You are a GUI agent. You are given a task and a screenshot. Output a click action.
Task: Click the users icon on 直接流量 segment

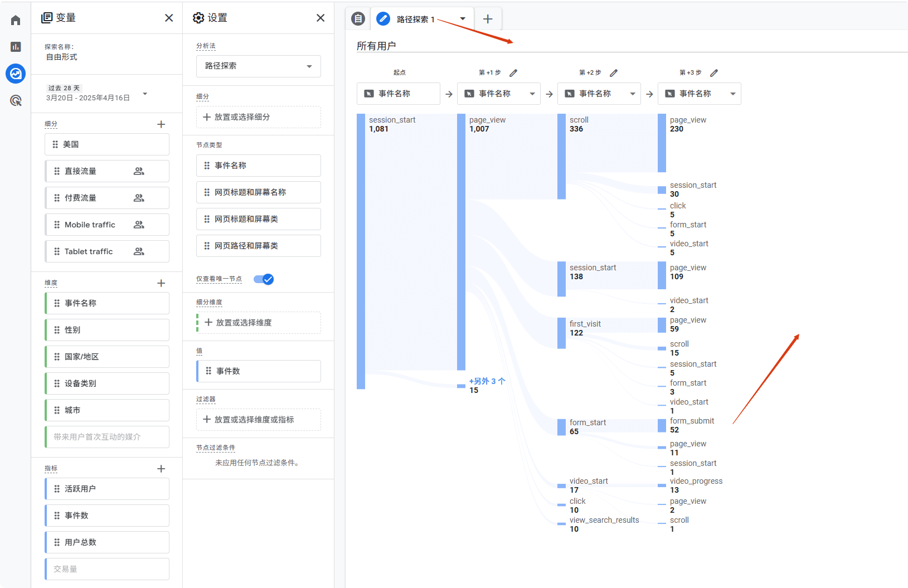tap(139, 171)
